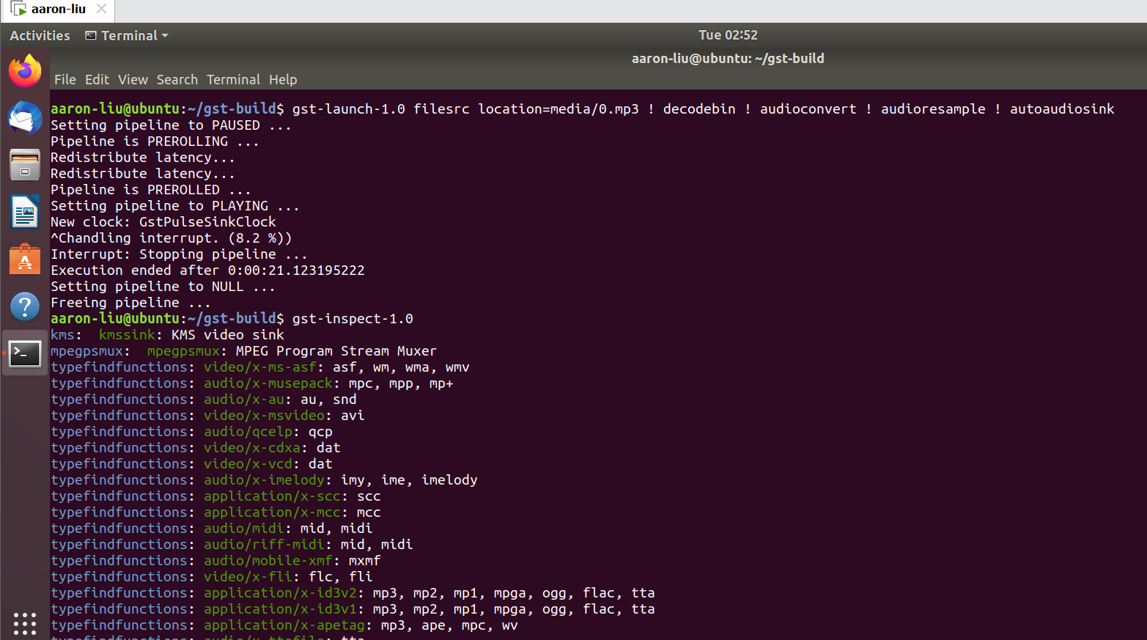
Task: Click 'Freeing pipeline ...' line
Action: (x=130, y=303)
